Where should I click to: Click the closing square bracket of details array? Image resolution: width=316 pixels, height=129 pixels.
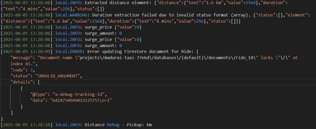tap(12, 113)
